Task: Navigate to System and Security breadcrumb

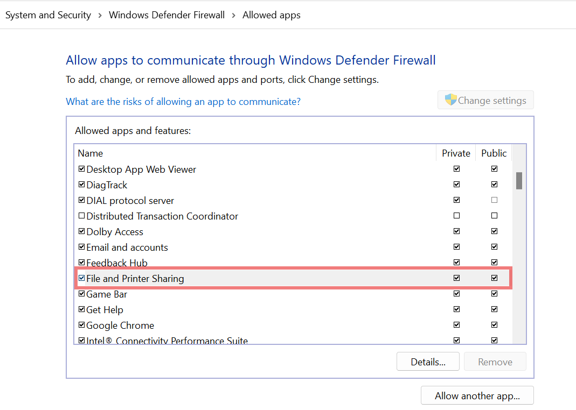Action: [47, 15]
